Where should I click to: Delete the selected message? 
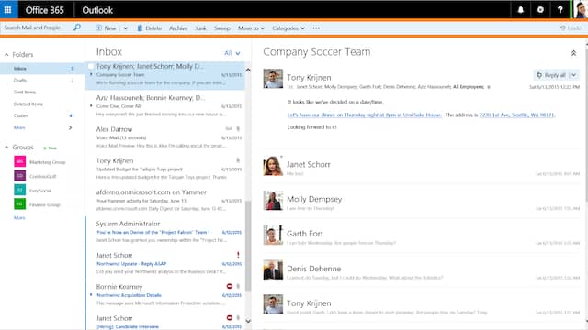point(149,28)
